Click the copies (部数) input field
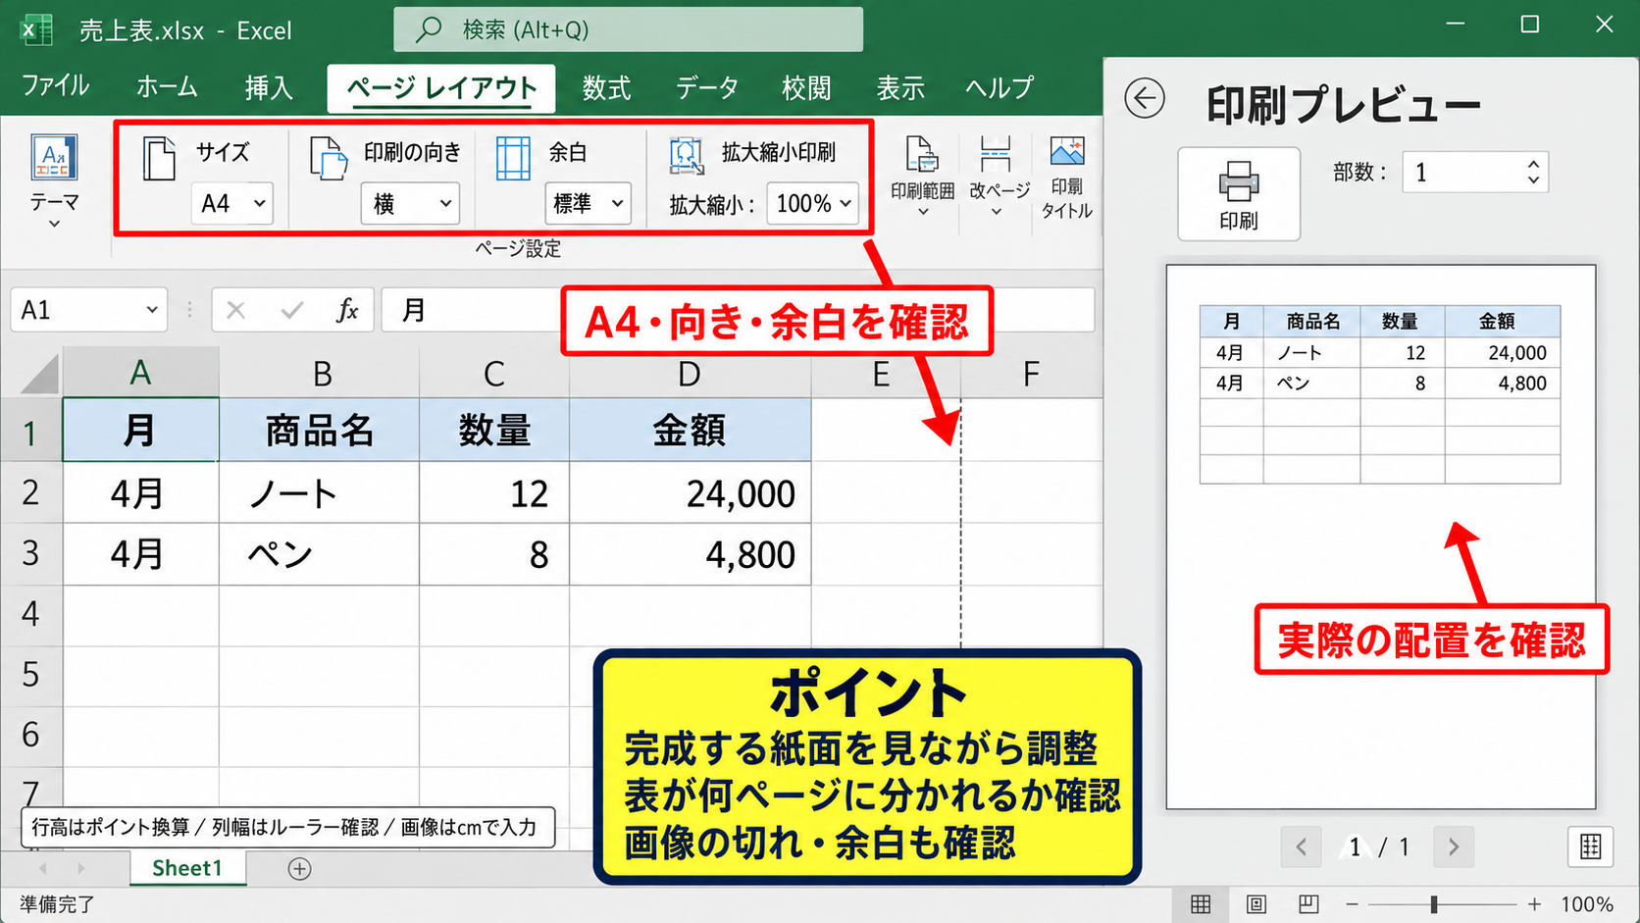 pos(1475,173)
